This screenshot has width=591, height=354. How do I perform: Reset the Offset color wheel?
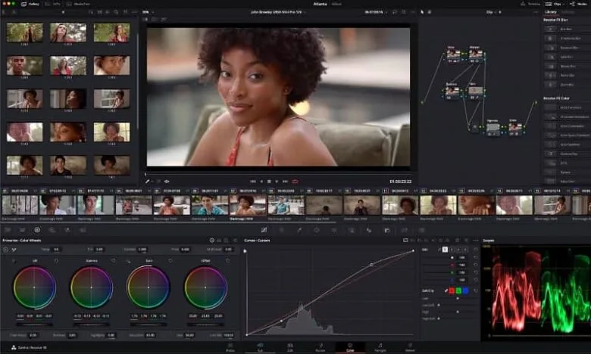click(227, 260)
